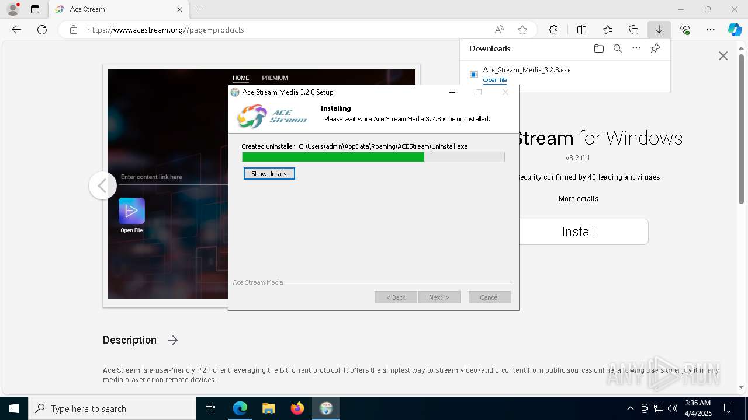Go back to the previous page
The image size is (748, 420).
(16, 30)
